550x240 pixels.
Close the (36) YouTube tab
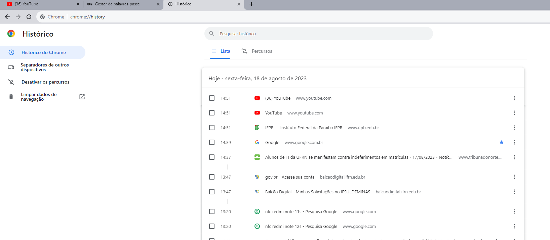[78, 4]
